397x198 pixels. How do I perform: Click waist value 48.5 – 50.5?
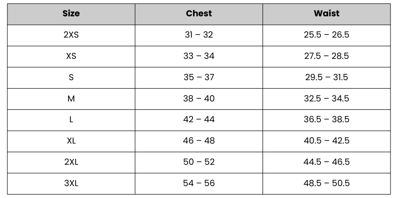tap(327, 184)
